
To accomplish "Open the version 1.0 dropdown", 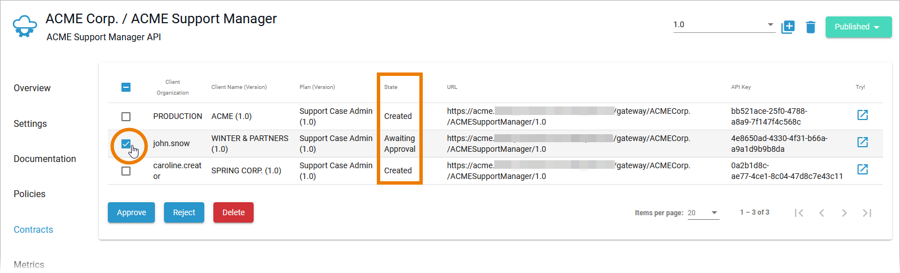I will tap(724, 25).
